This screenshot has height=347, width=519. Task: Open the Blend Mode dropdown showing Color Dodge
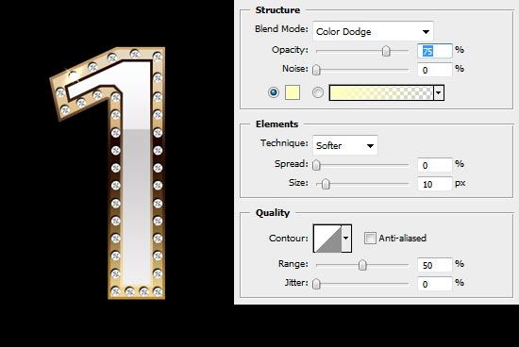click(x=373, y=31)
